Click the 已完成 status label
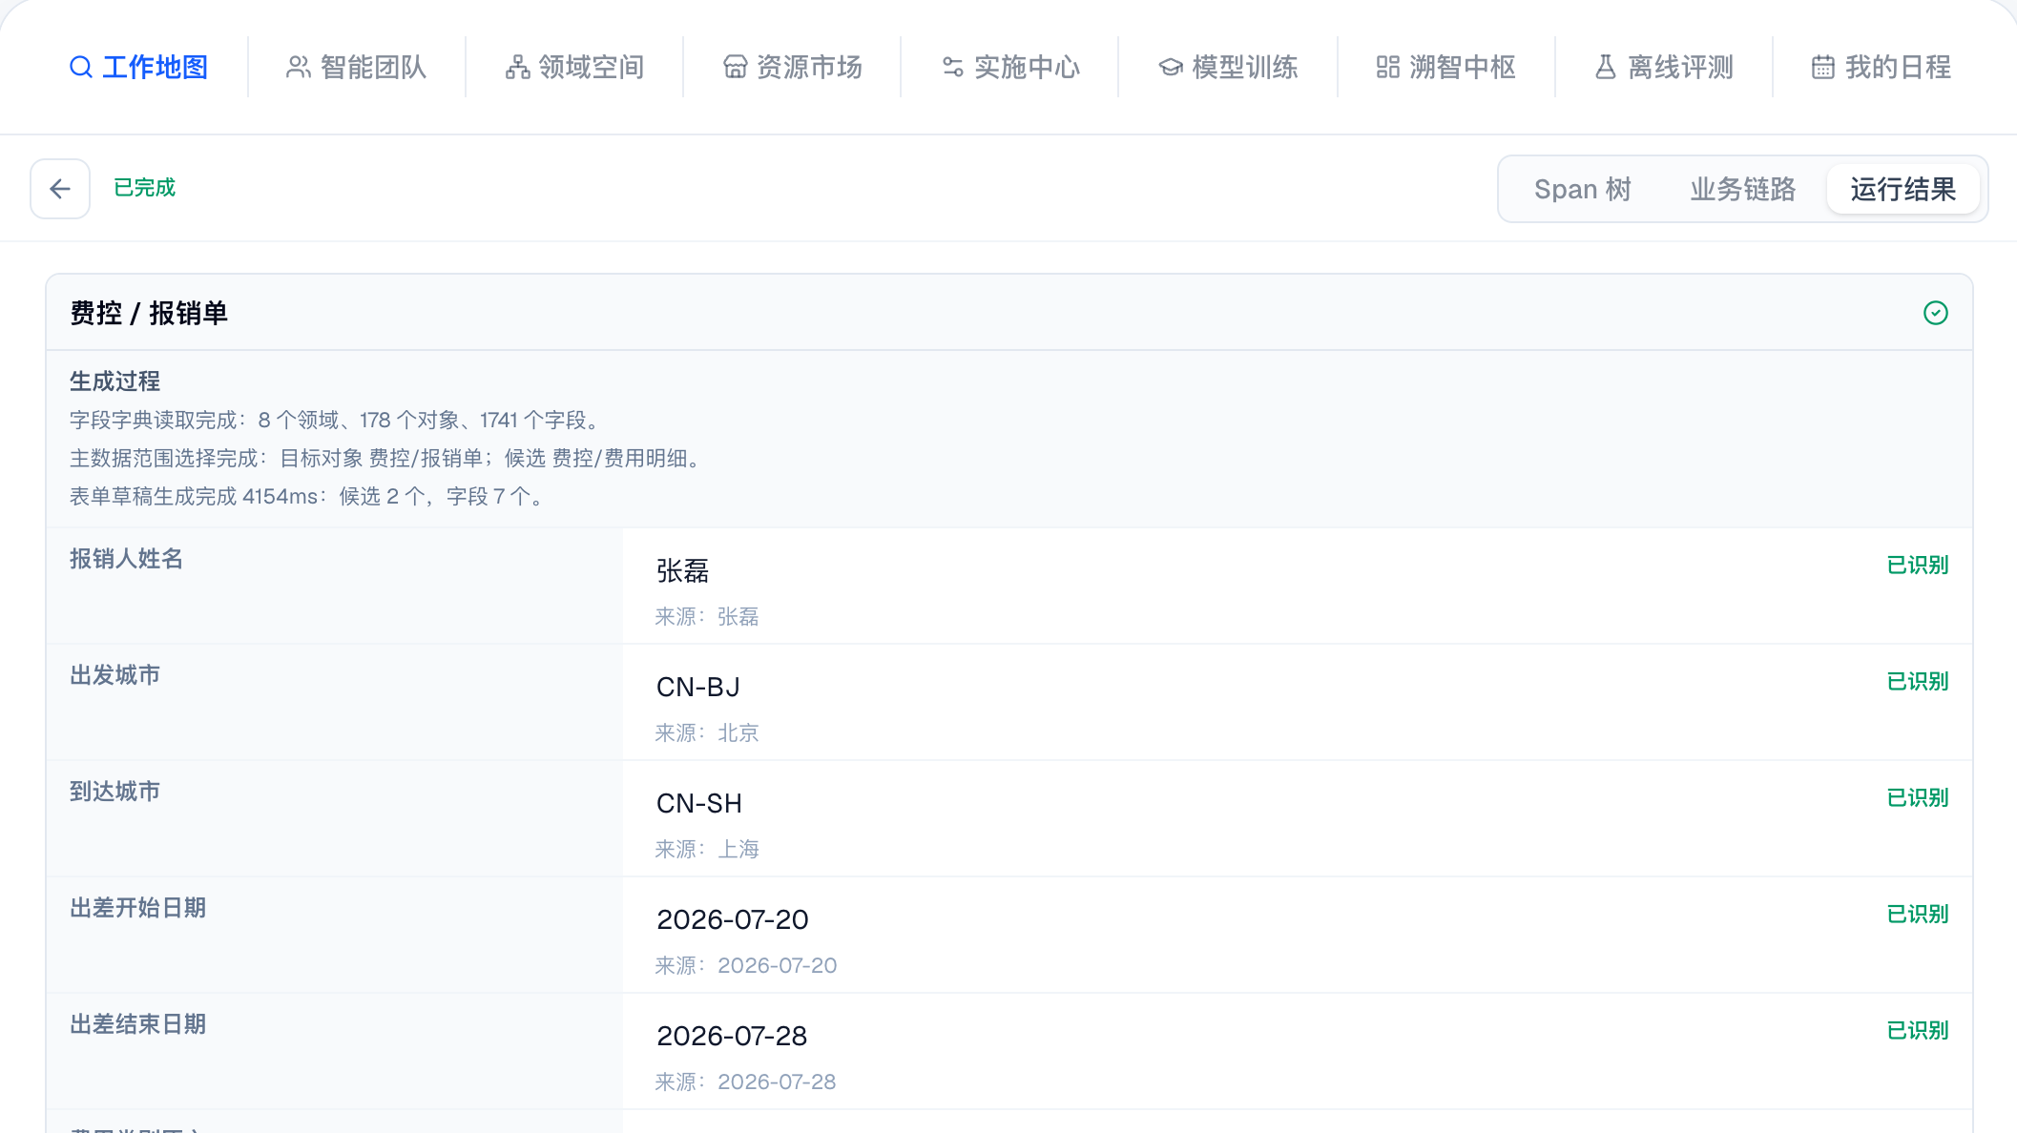This screenshot has width=2017, height=1133. coord(145,188)
